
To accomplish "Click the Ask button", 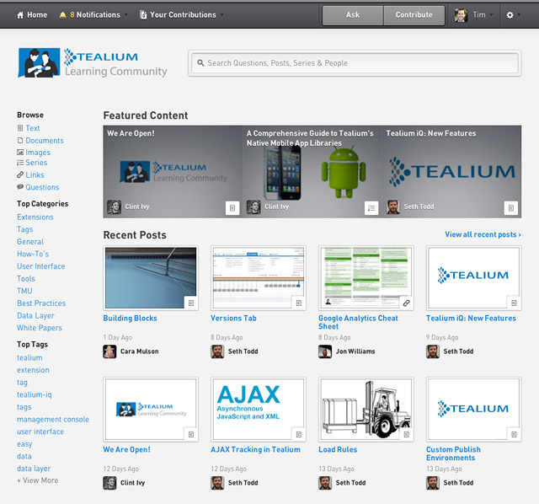I will coord(353,15).
